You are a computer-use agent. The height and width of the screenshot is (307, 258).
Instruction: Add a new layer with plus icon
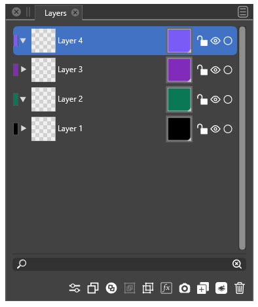[x=203, y=288]
